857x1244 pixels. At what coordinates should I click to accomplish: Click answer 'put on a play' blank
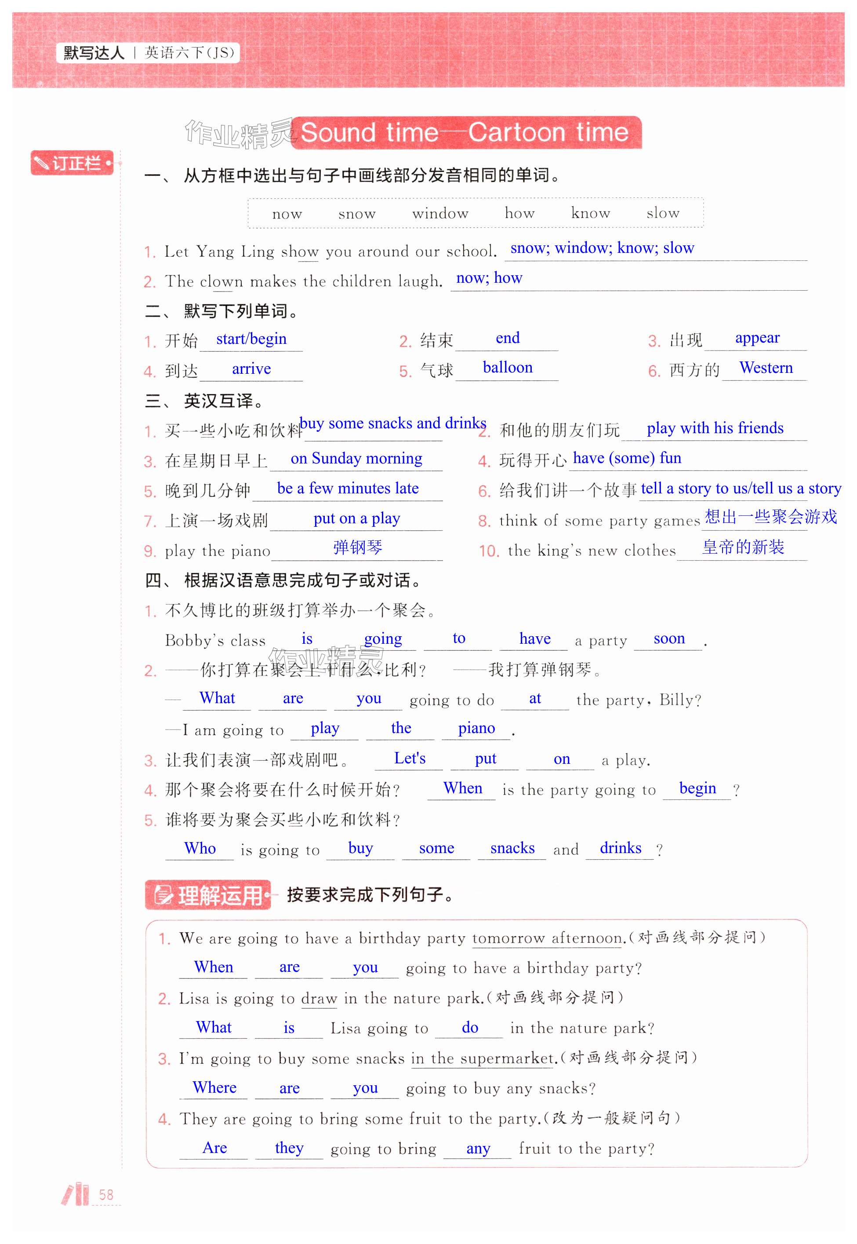(356, 518)
